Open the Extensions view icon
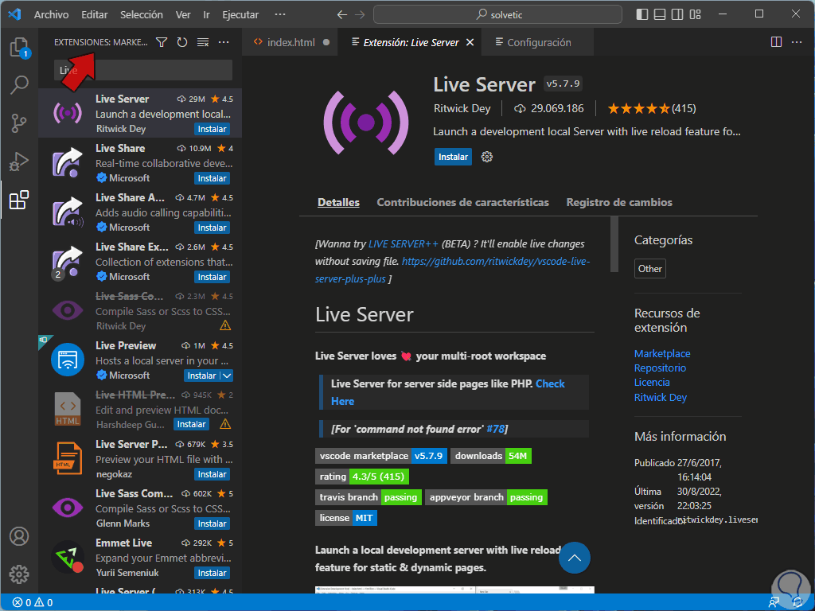The width and height of the screenshot is (815, 611). click(x=19, y=200)
